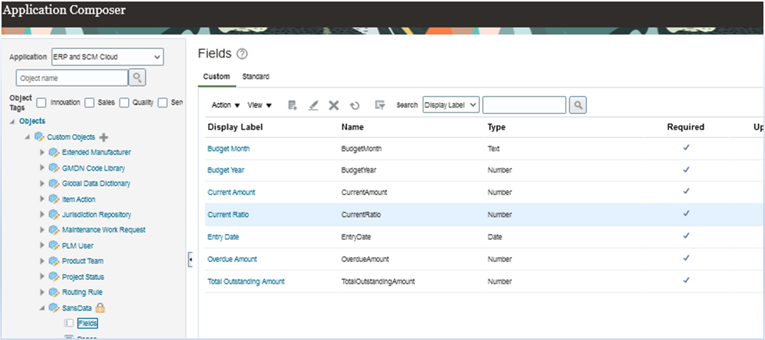Open the Current Amount field link
Image resolution: width=765 pixels, height=340 pixels.
[x=231, y=192]
